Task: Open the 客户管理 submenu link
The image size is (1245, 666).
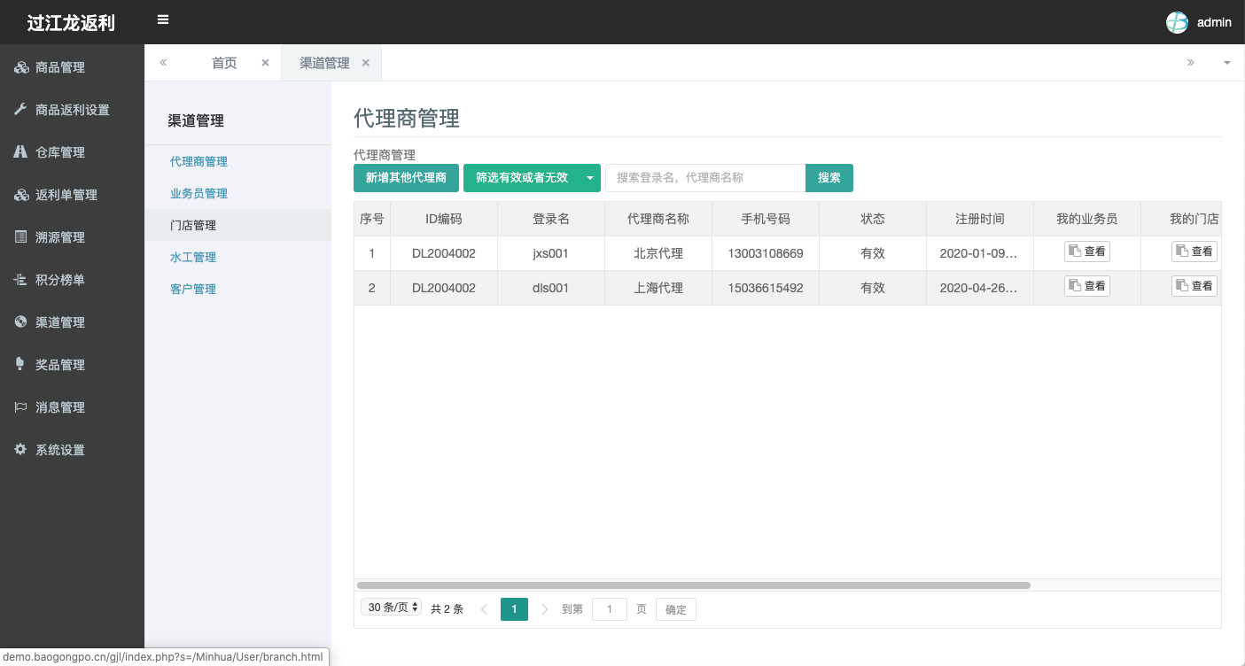Action: 193,289
